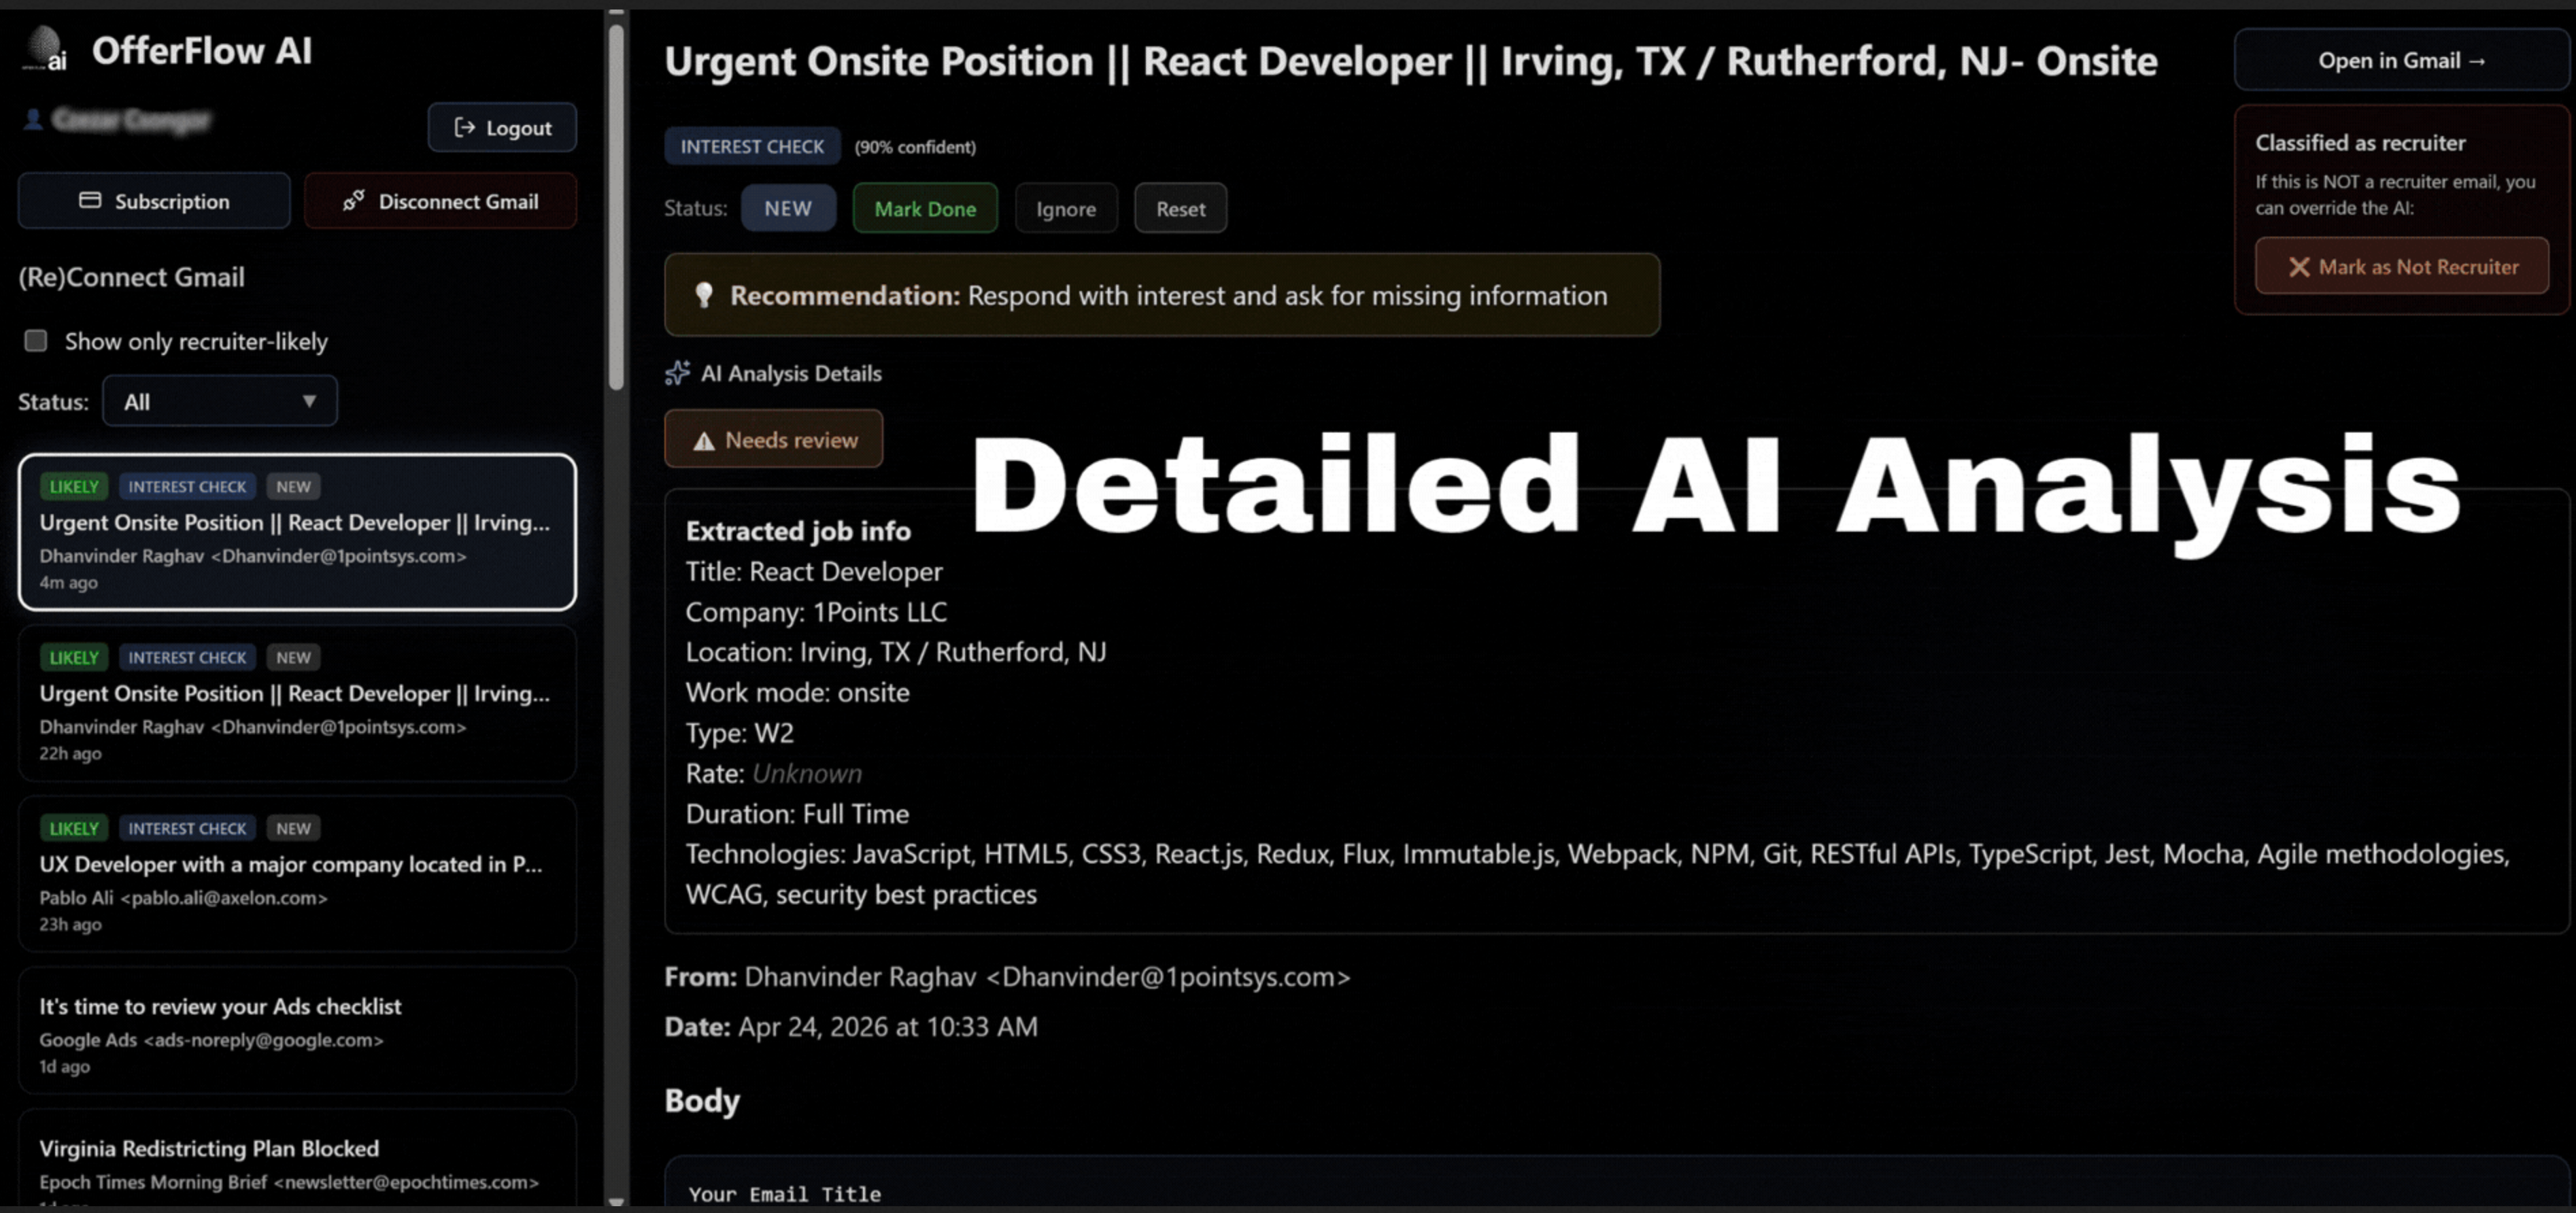The width and height of the screenshot is (2576, 1213).
Task: Open the UX Developer email from Pablo Ali
Action: [297, 874]
